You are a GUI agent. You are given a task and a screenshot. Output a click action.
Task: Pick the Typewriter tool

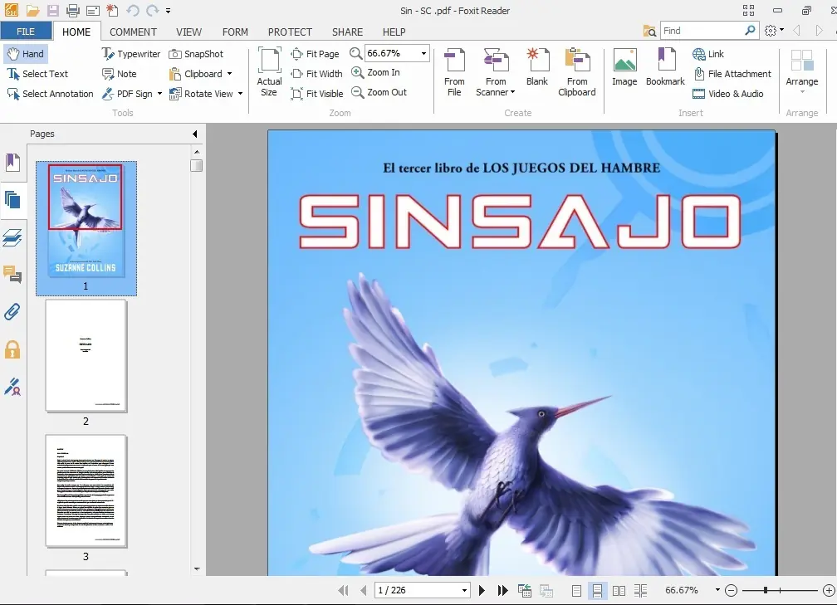(x=131, y=54)
